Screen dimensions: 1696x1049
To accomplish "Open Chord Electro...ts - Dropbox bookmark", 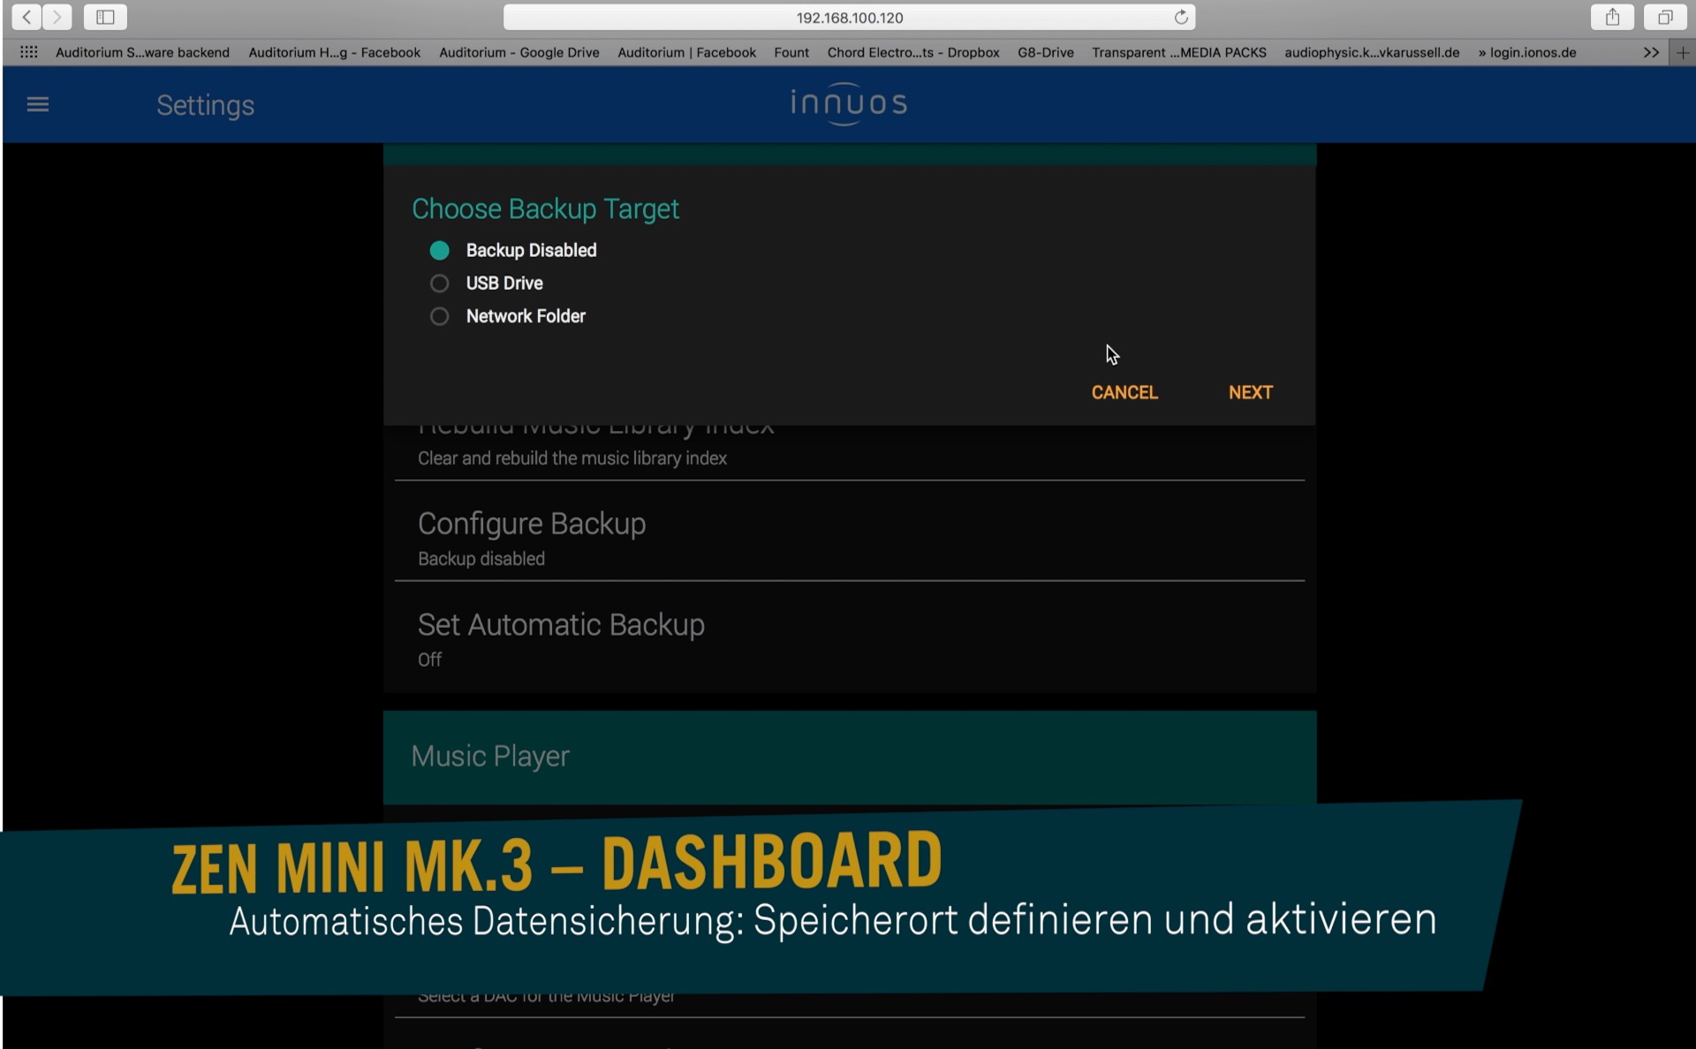I will pyautogui.click(x=912, y=52).
